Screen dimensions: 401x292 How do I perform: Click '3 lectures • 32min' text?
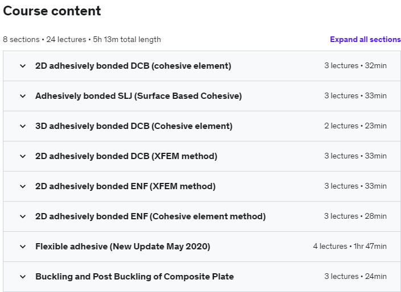(x=355, y=66)
